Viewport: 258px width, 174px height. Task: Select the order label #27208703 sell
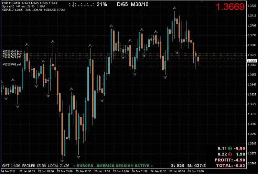pos(12,64)
